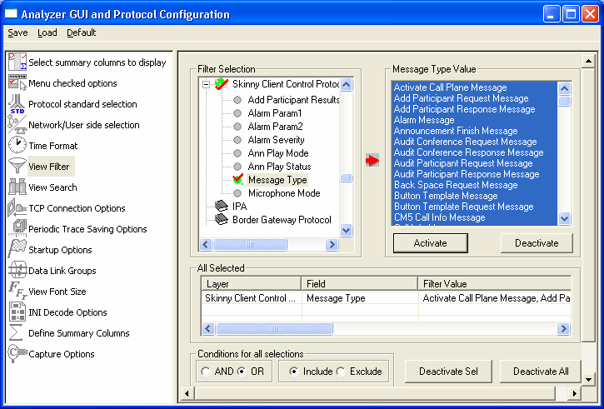Collapse the Skinny Client Control Protocol tree node

(207, 84)
